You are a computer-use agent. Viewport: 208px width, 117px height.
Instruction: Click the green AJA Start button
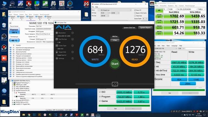(115, 64)
